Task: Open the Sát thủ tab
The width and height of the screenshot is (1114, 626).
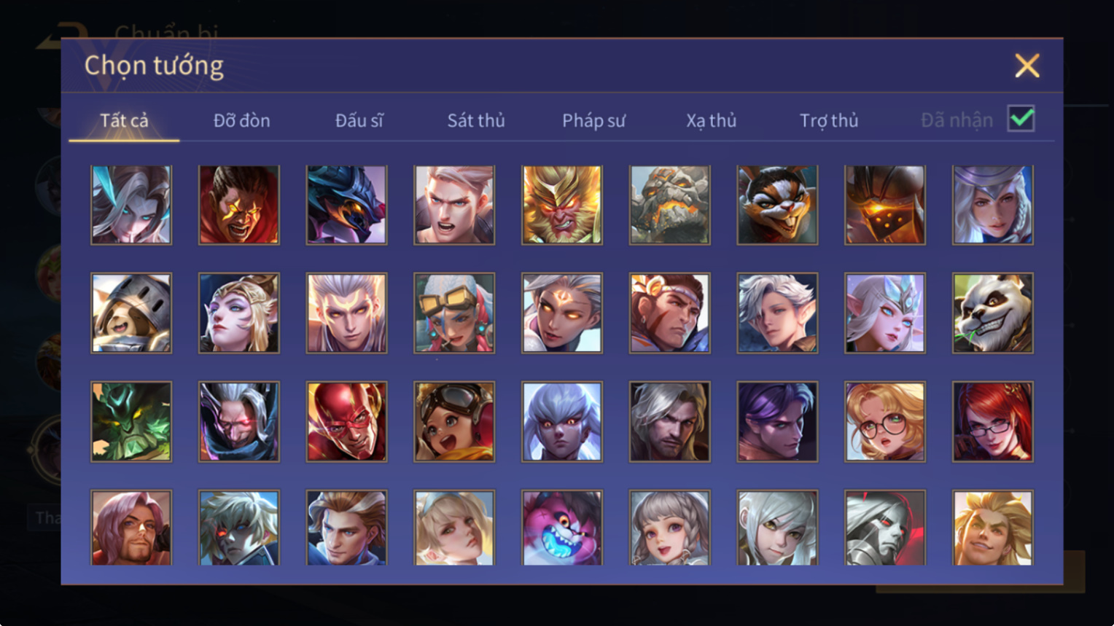Action: [476, 120]
